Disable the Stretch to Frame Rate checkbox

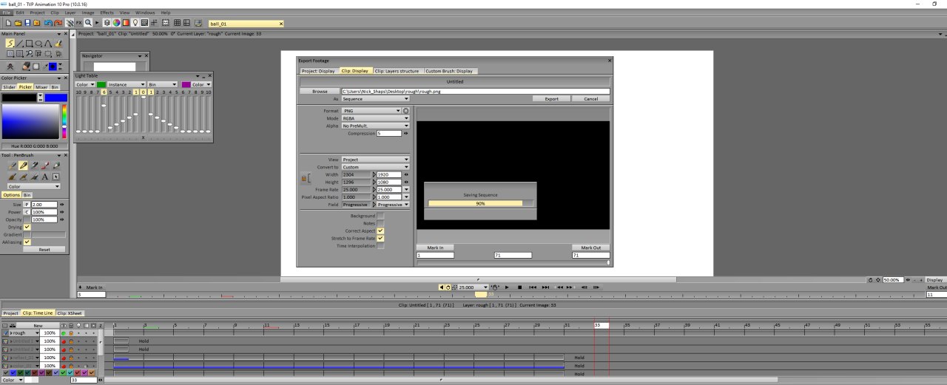(x=380, y=239)
